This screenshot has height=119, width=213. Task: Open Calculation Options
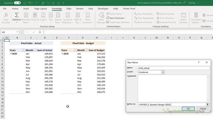(x=196, y=18)
